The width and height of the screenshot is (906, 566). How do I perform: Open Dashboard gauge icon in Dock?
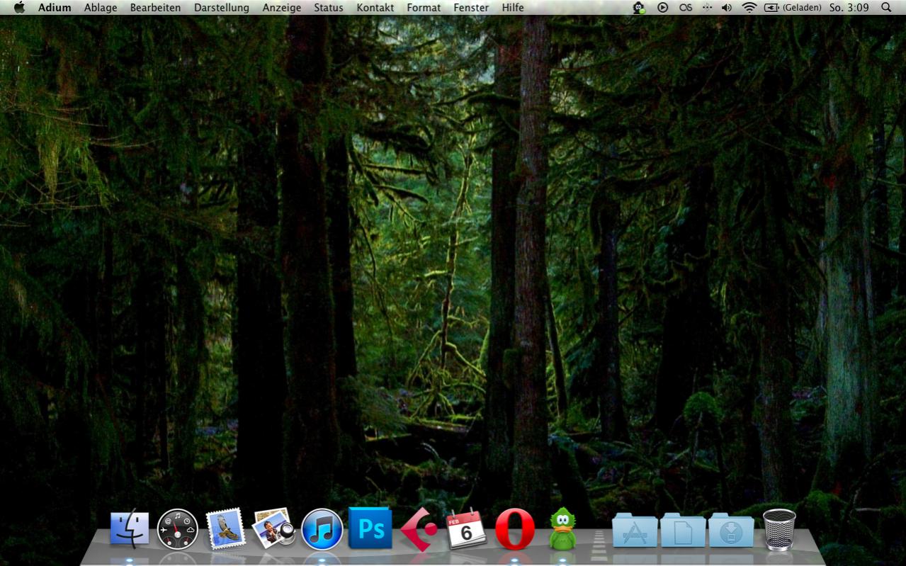point(177,529)
